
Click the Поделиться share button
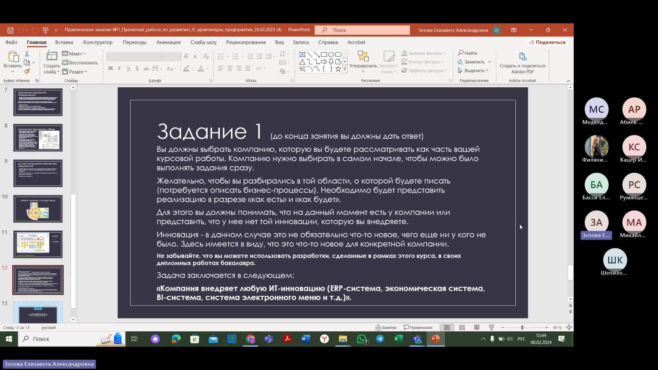[548, 42]
